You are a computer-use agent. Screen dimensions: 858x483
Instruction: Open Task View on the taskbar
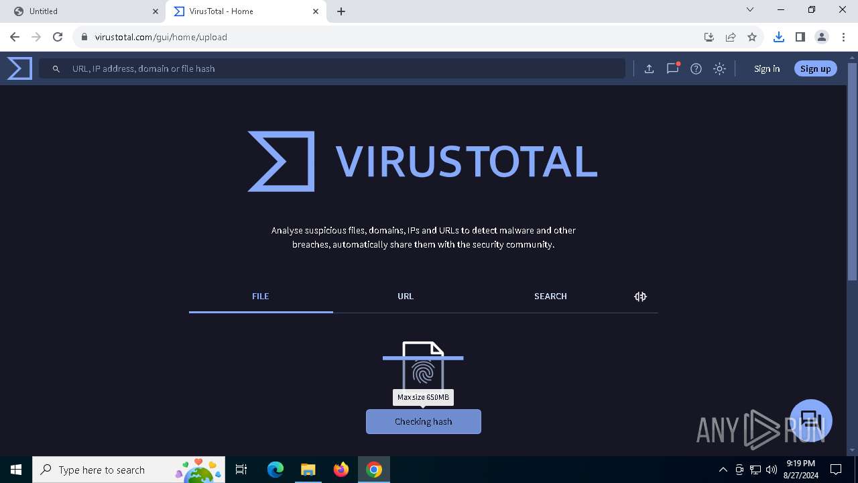(241, 470)
